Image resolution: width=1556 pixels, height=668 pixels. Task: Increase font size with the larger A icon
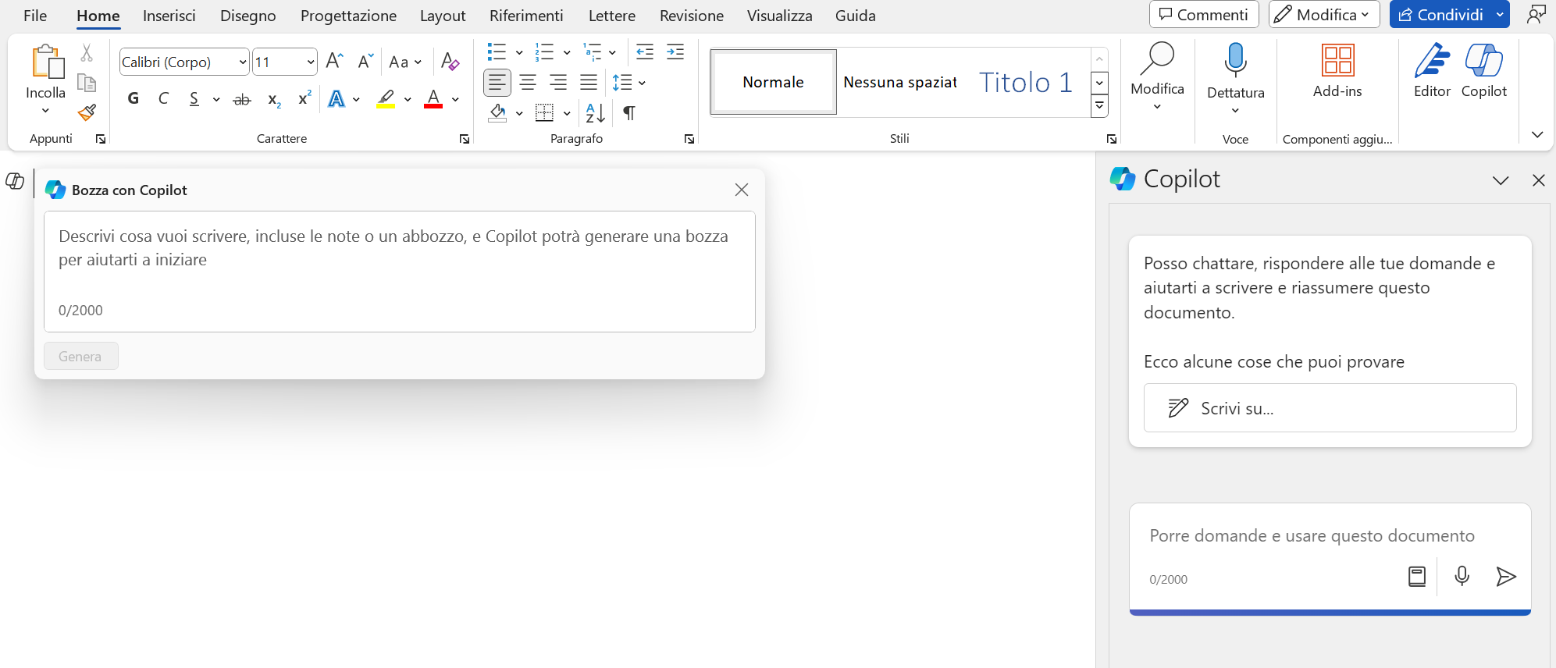pos(335,62)
